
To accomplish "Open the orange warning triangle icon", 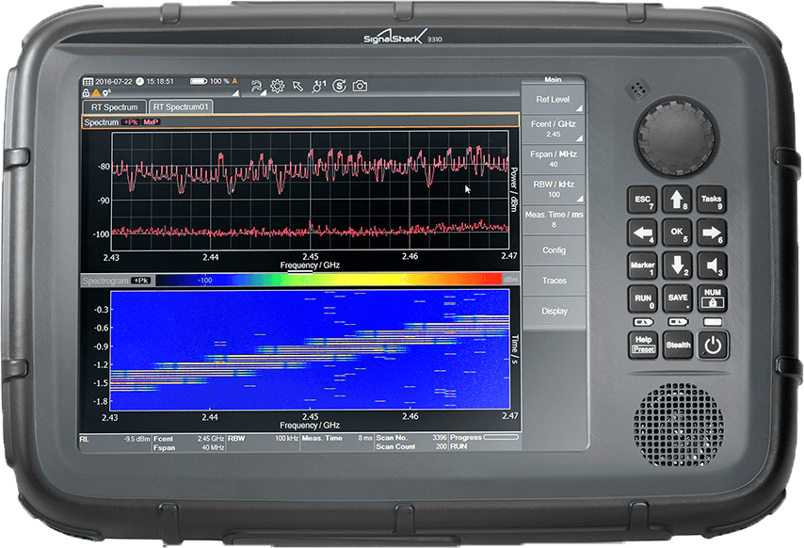I will coord(96,93).
